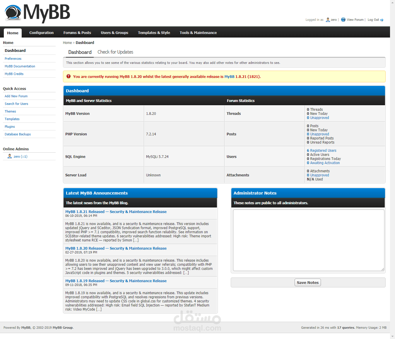Click the Log Out link

373,20
